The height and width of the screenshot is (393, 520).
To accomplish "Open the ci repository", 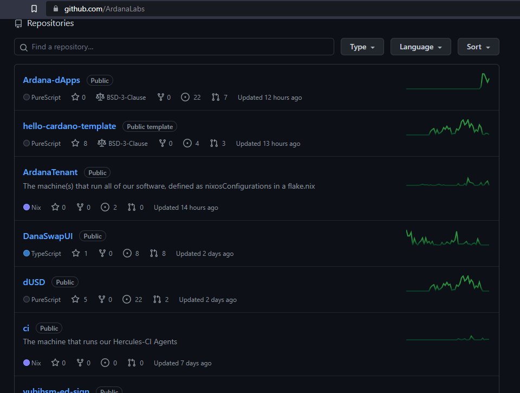I will [26, 328].
